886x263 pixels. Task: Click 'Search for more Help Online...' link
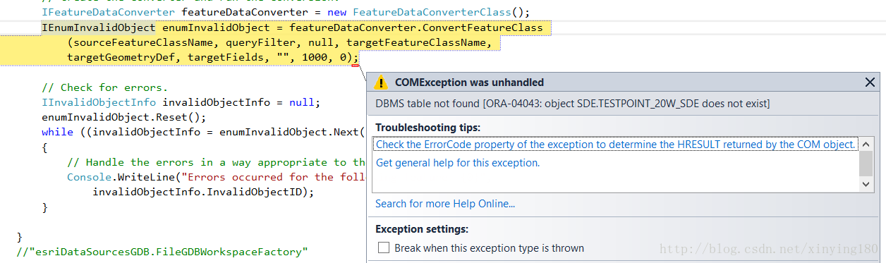pyautogui.click(x=445, y=204)
